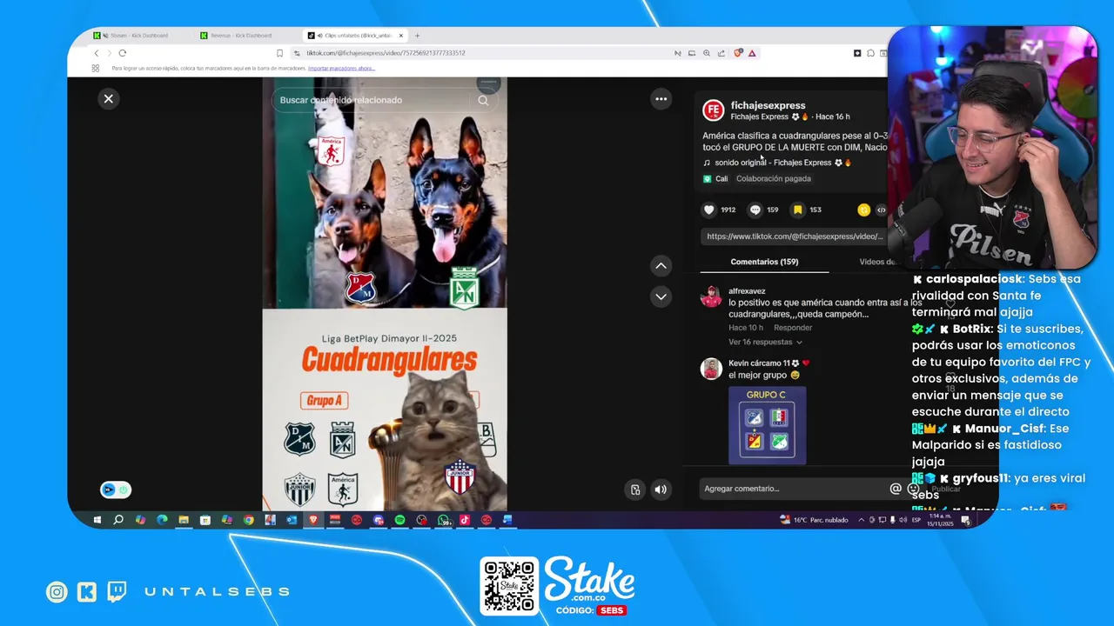The width and height of the screenshot is (1114, 626).
Task: Open the Brave Shields lion icon
Action: [738, 53]
